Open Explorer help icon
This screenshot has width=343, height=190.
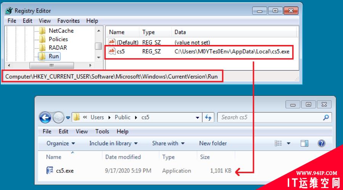tap(321, 143)
